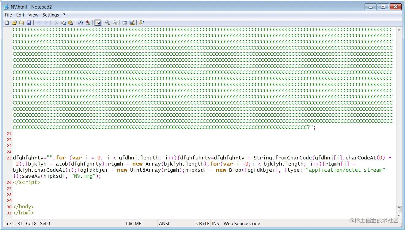The width and height of the screenshot is (405, 230).
Task: Click the Customize Schemes ruler icon
Action: (132, 23)
